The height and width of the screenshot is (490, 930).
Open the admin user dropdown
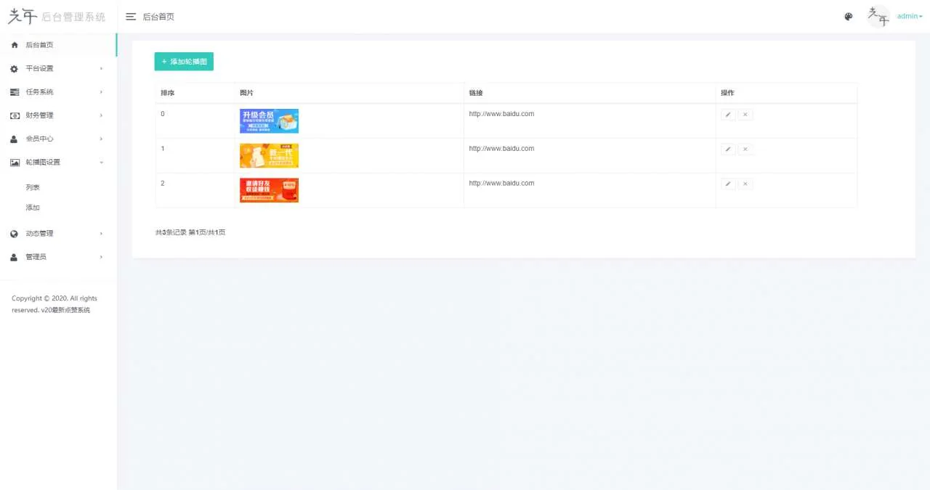(x=909, y=17)
